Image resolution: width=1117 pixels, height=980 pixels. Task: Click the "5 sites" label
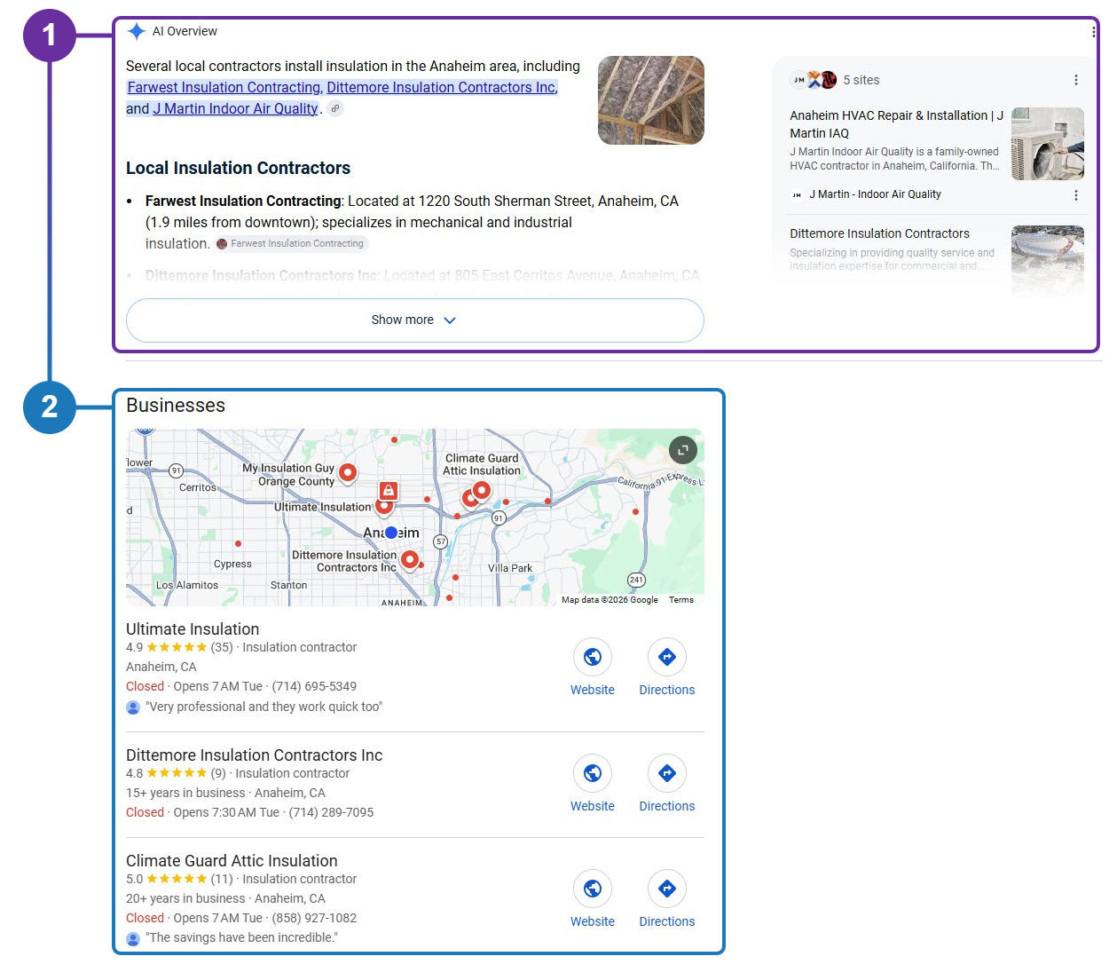(x=861, y=80)
